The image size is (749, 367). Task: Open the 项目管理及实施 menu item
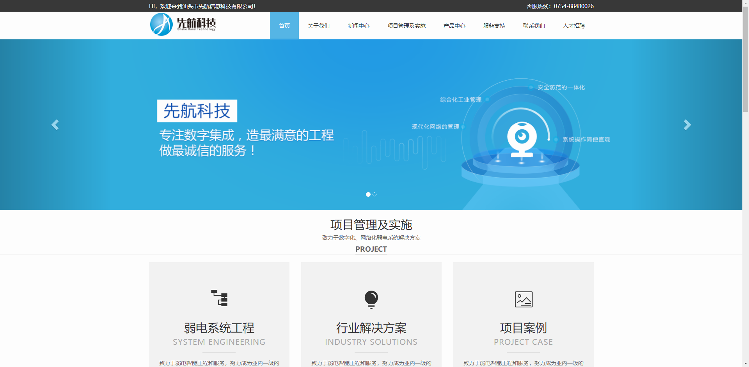pos(406,25)
